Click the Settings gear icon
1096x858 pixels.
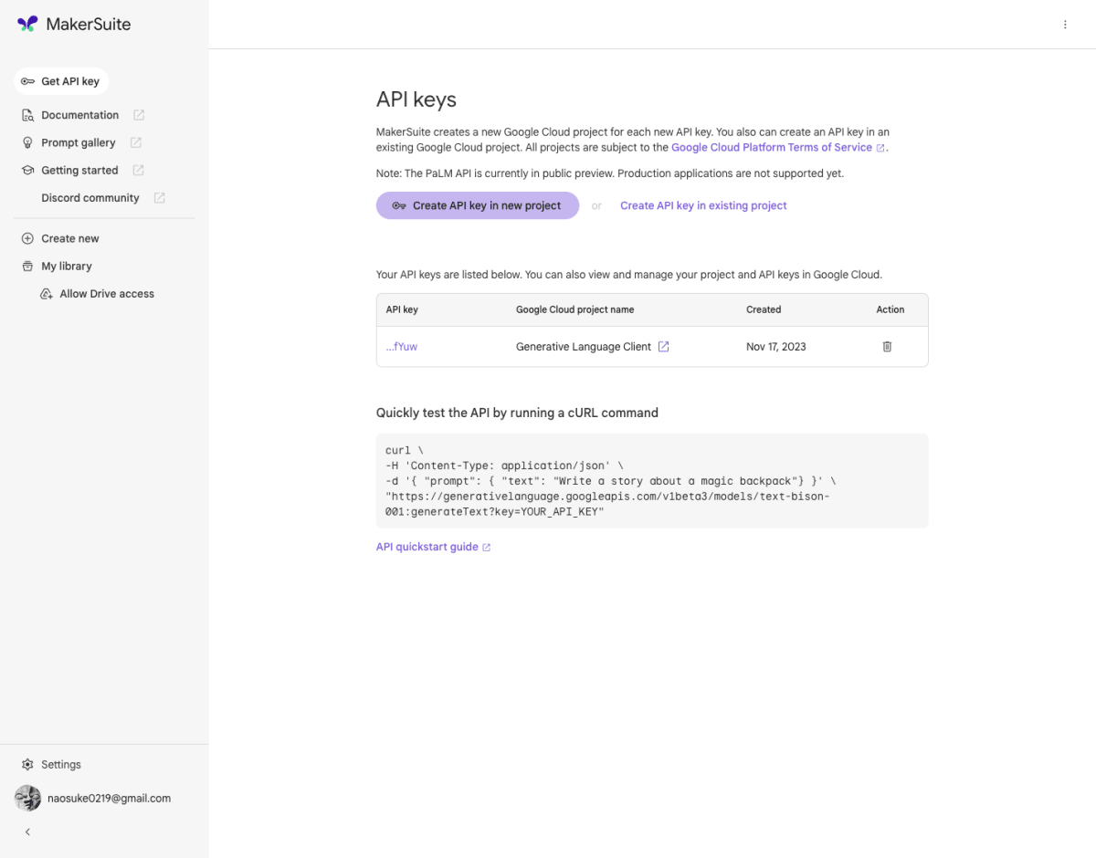point(27,765)
